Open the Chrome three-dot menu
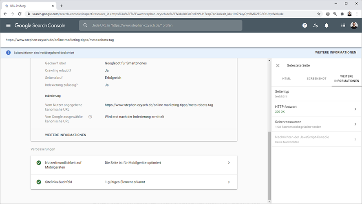This screenshot has height=204, width=362. [x=357, y=14]
